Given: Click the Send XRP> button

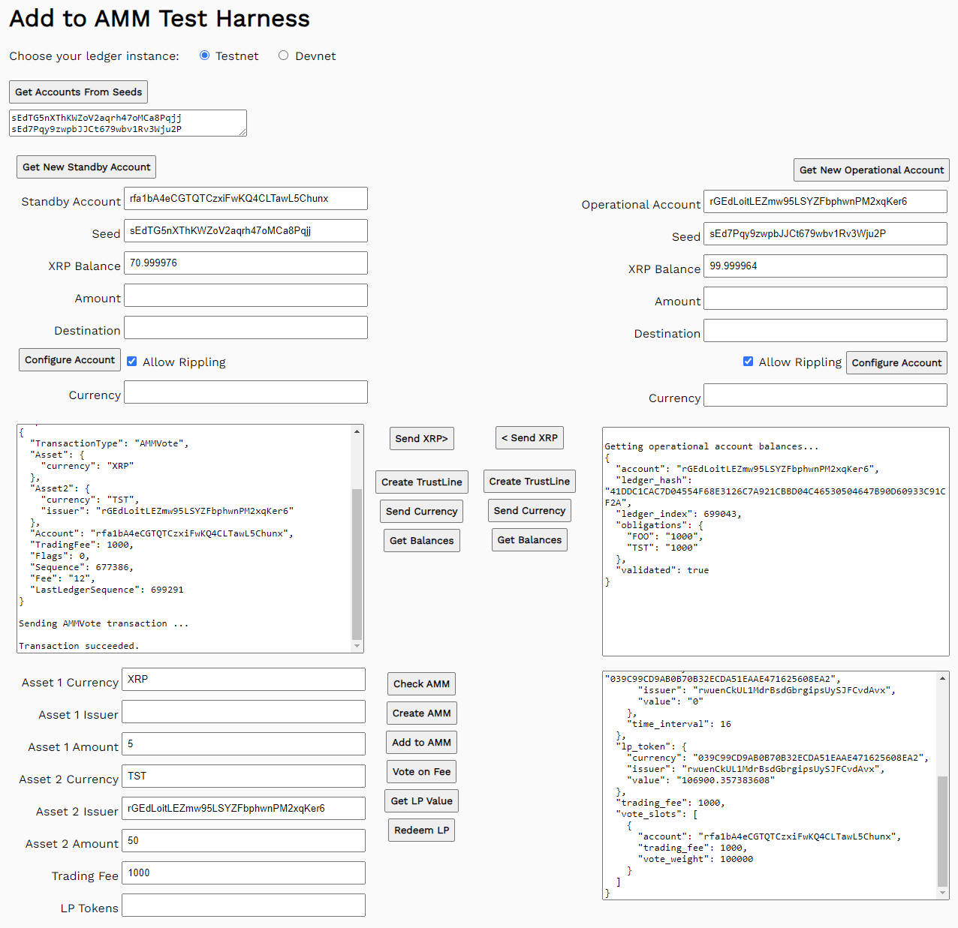Looking at the screenshot, I should click(x=421, y=439).
